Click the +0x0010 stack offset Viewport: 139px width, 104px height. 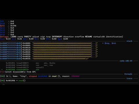[26, 48]
